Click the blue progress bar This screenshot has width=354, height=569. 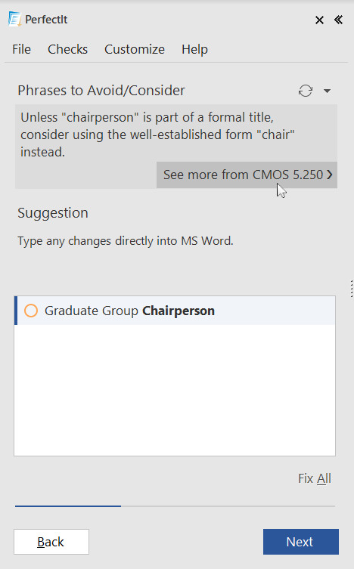68,506
